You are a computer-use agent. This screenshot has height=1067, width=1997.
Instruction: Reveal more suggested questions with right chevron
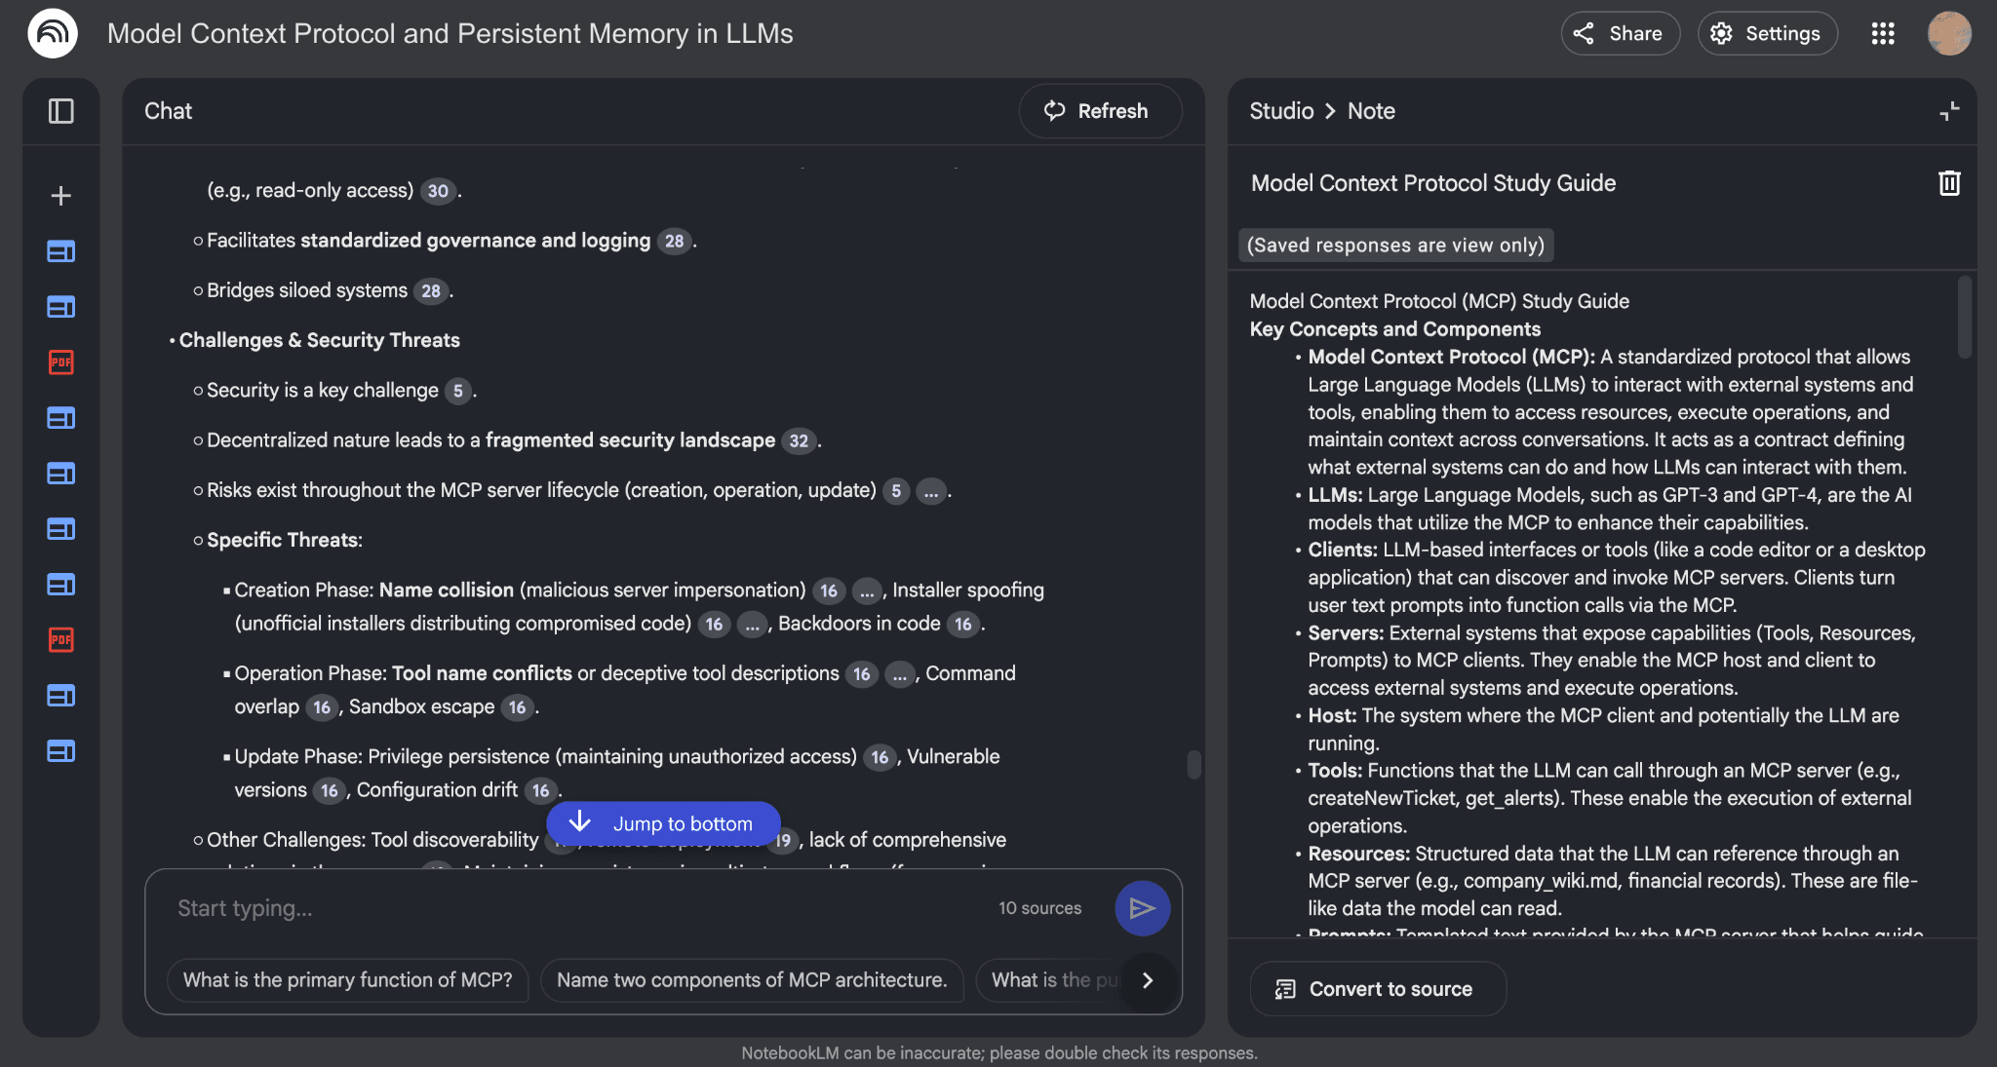click(x=1148, y=980)
